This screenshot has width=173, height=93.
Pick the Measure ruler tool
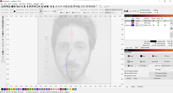pos(3,36)
